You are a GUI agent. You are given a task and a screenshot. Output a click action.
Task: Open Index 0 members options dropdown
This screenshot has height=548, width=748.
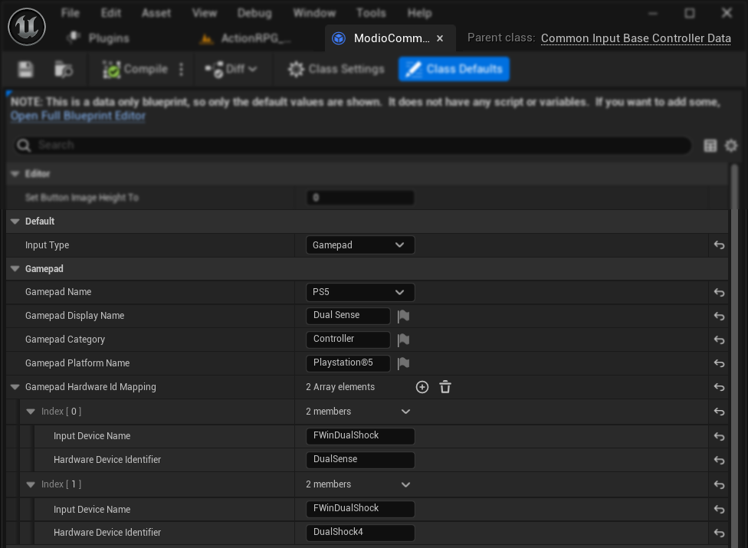[x=405, y=412]
